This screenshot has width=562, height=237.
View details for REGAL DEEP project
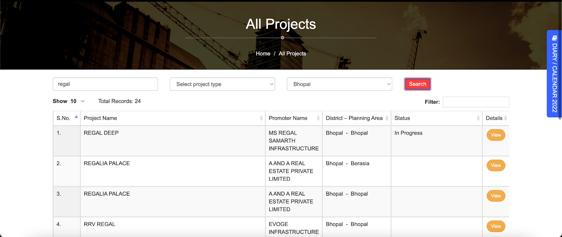click(x=496, y=135)
